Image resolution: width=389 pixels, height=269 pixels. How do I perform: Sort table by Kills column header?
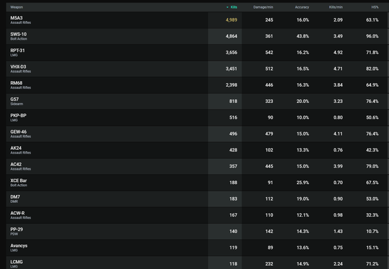click(x=233, y=7)
